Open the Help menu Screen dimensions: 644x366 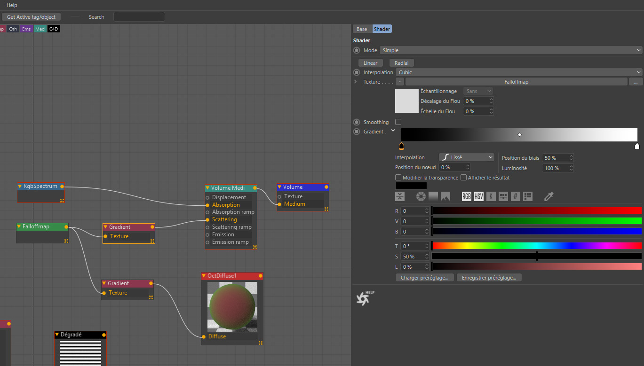[x=12, y=5]
